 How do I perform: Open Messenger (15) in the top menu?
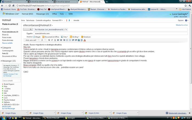coord(43,14)
